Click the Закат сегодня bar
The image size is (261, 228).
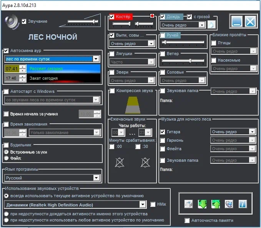pos(63,78)
